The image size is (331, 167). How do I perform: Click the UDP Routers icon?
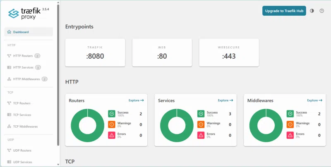[9, 150]
